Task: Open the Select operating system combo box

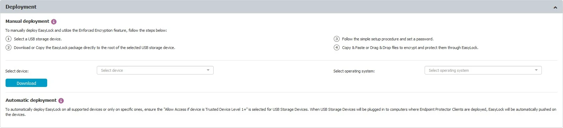Action: (x=483, y=70)
